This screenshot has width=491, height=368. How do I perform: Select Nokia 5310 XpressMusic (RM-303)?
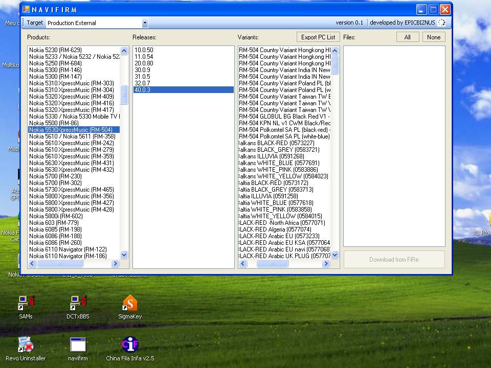click(74, 83)
